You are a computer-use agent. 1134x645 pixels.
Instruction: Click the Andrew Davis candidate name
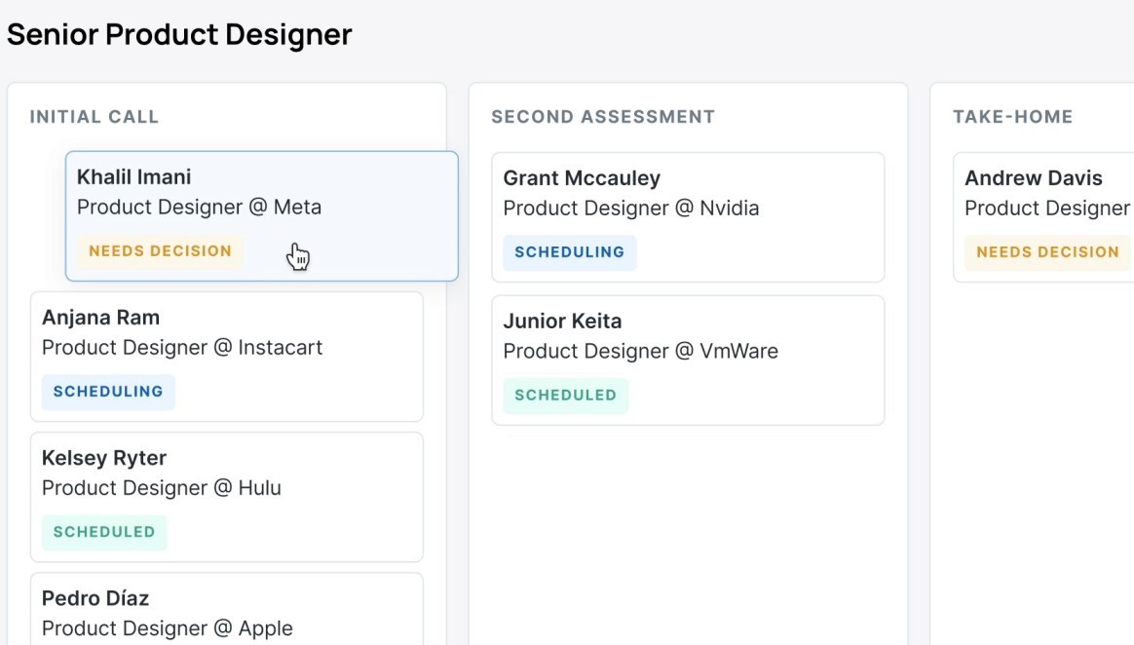click(x=1034, y=178)
